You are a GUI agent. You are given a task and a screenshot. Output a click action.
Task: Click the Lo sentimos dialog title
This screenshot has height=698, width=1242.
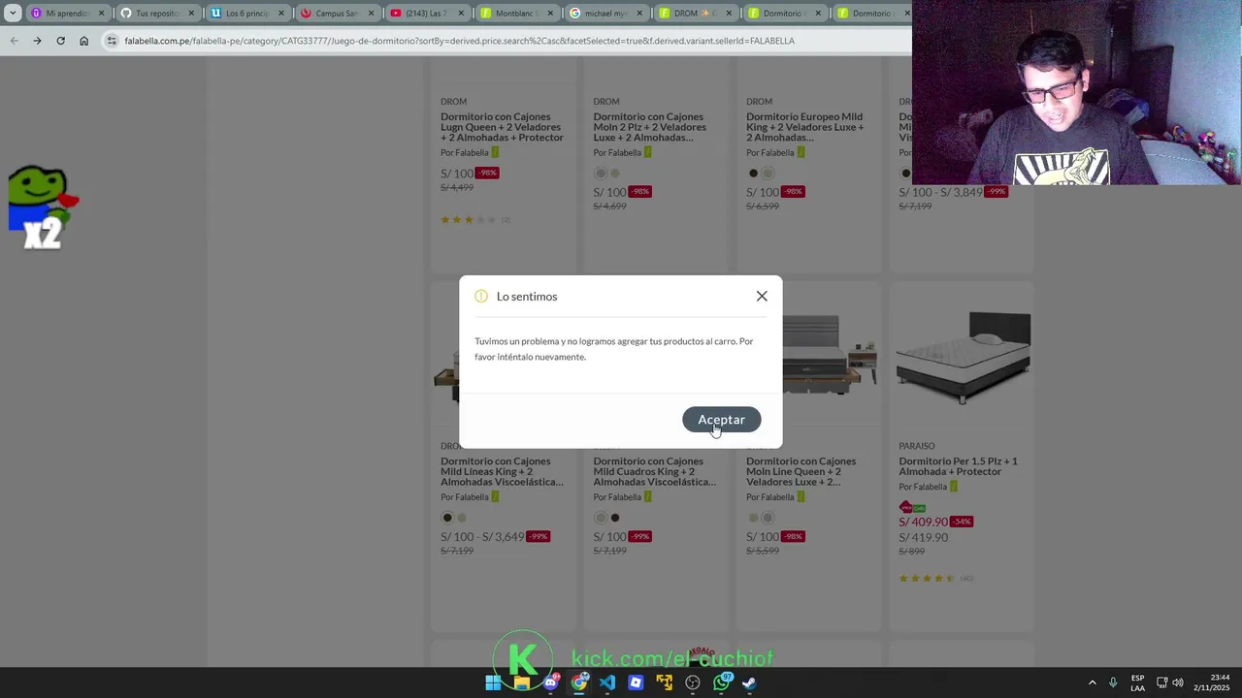tap(527, 297)
